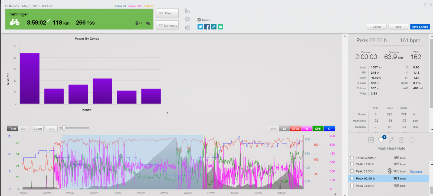
Task: Select the Peak Heart Rate heart icon
Action: click(x=381, y=140)
